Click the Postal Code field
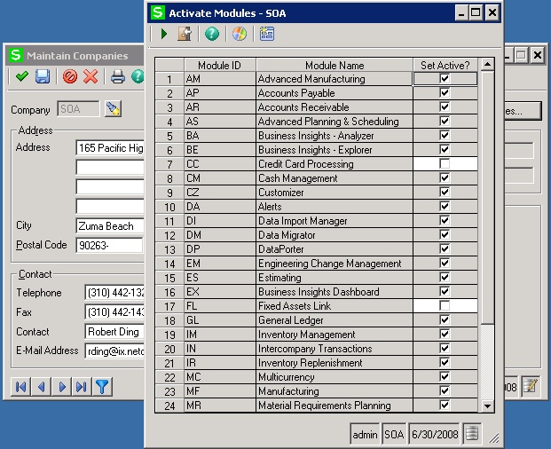This screenshot has height=449, width=551. click(109, 245)
